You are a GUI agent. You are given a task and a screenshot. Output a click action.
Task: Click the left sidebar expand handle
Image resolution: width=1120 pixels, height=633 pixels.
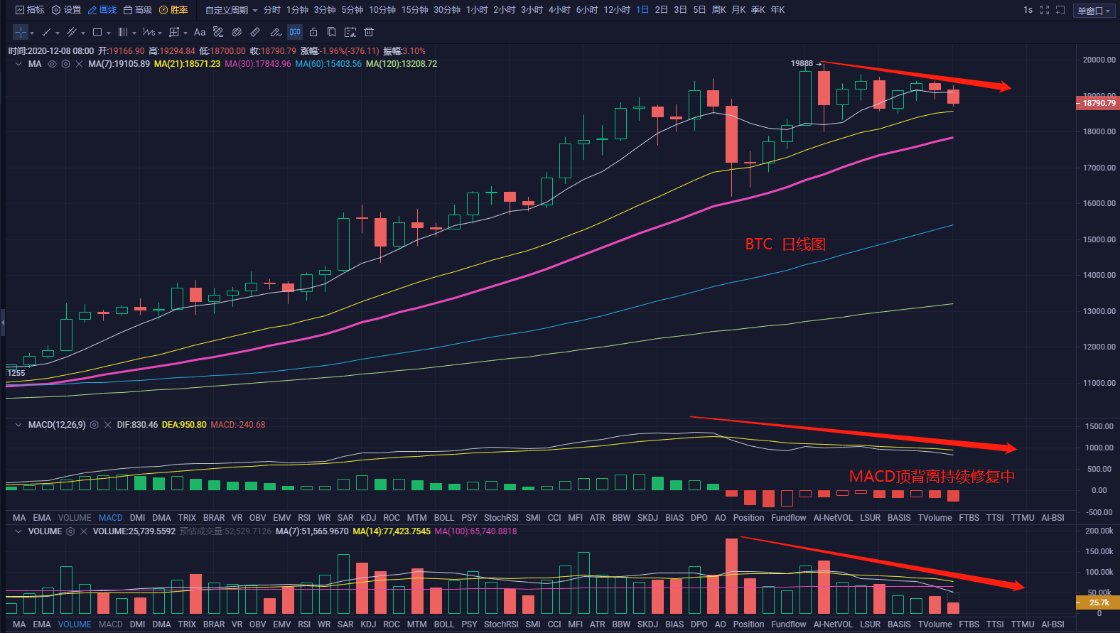click(3, 323)
